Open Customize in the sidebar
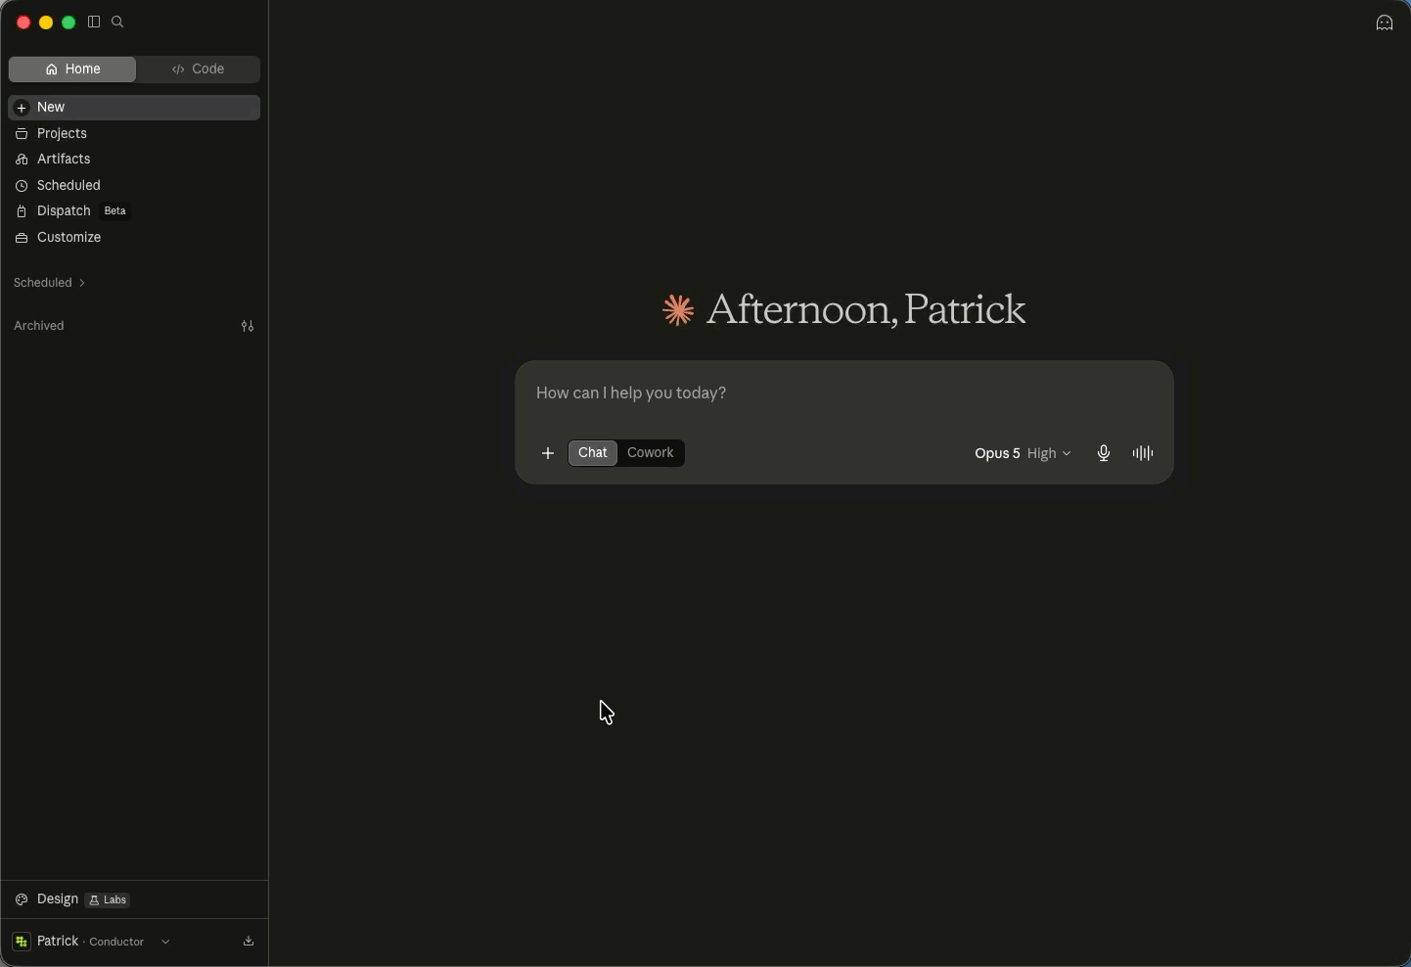This screenshot has width=1411, height=967. (134, 237)
